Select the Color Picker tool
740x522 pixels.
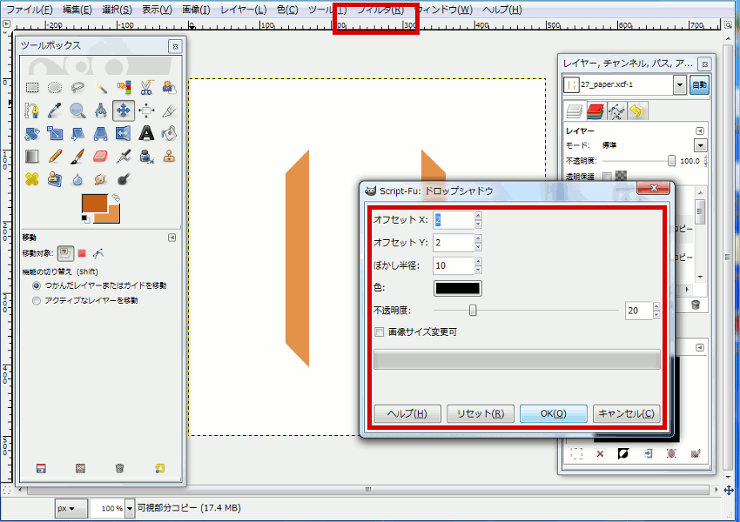pos(55,110)
